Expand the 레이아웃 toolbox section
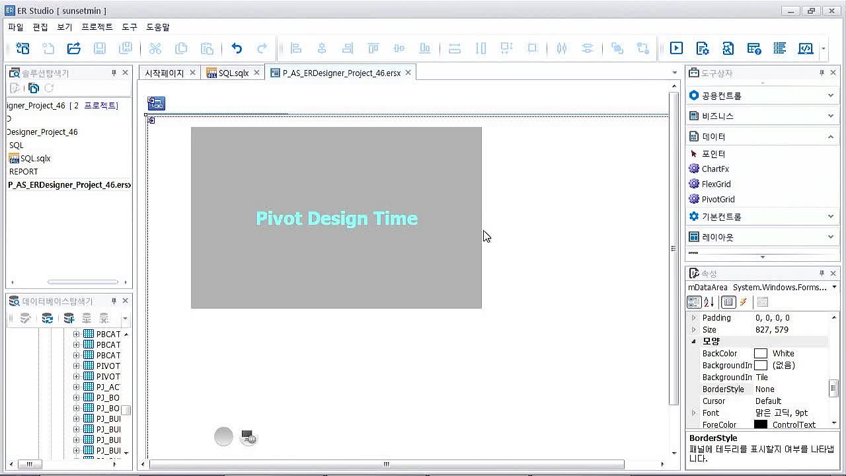 click(830, 237)
